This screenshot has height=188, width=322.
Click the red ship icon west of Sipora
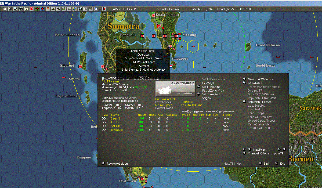(x=64, y=77)
